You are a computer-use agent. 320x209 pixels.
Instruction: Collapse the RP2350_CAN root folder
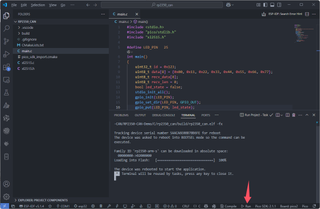[x=15, y=21]
